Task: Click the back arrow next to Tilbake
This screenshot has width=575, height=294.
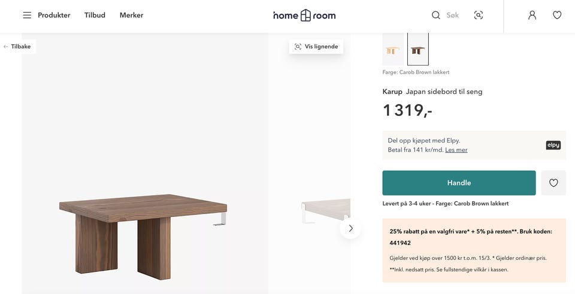Action: click(6, 47)
